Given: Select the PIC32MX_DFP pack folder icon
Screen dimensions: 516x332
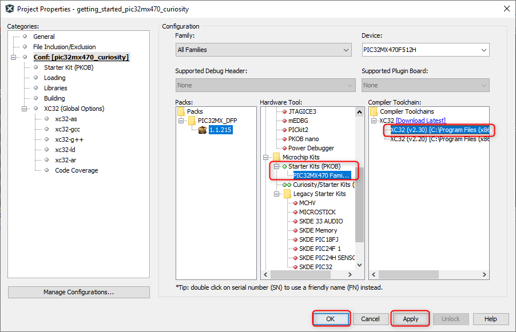Looking at the screenshot, I should tap(192, 121).
